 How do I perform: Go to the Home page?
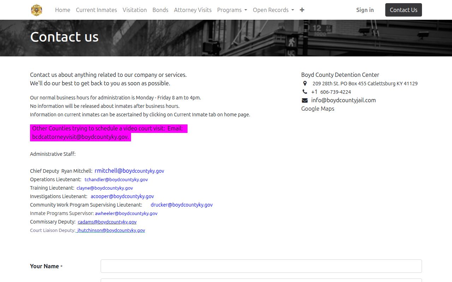tap(63, 10)
